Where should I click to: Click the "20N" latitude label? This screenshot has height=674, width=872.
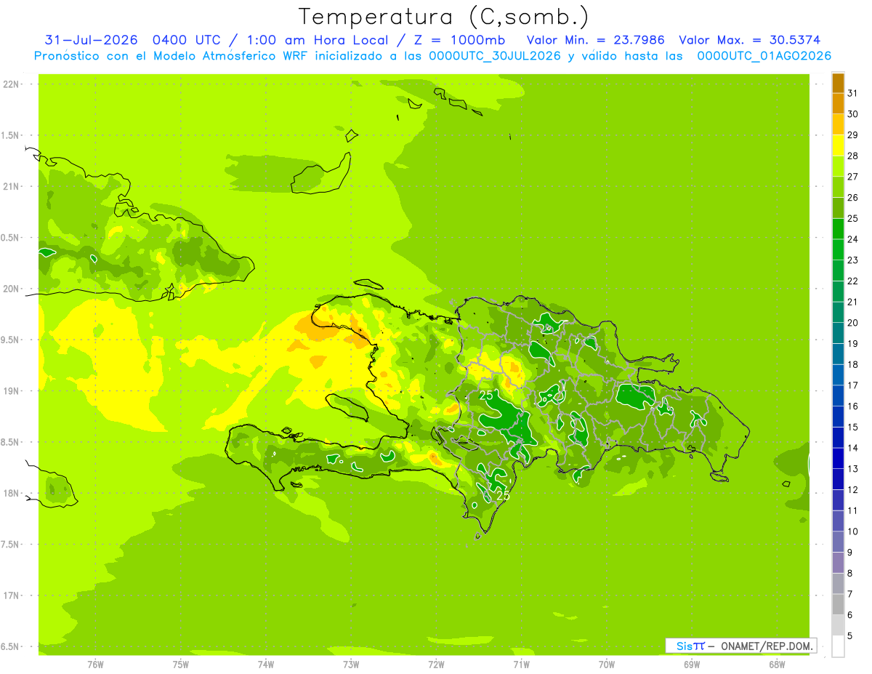[x=11, y=289]
